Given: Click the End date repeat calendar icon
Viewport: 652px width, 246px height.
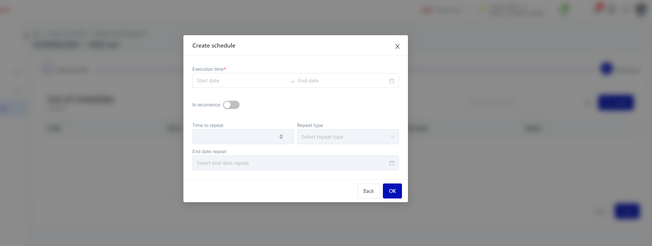Looking at the screenshot, I should click(391, 163).
